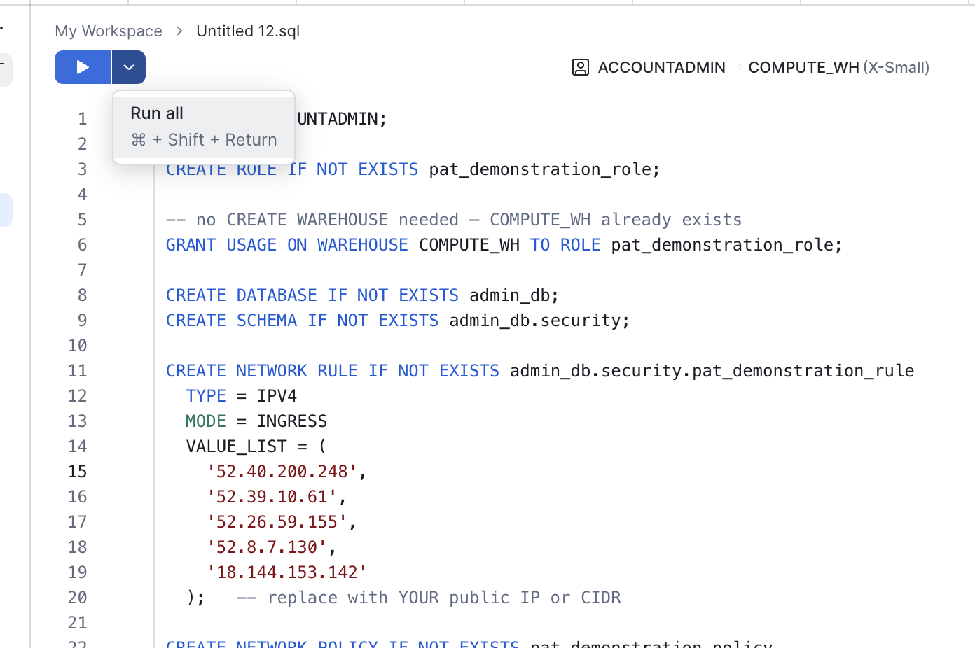
Task: Click the MODE = INGRESS line
Action: pyautogui.click(x=256, y=421)
